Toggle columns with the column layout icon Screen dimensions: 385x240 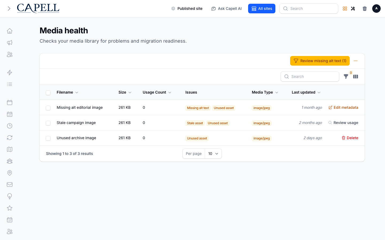click(356, 77)
